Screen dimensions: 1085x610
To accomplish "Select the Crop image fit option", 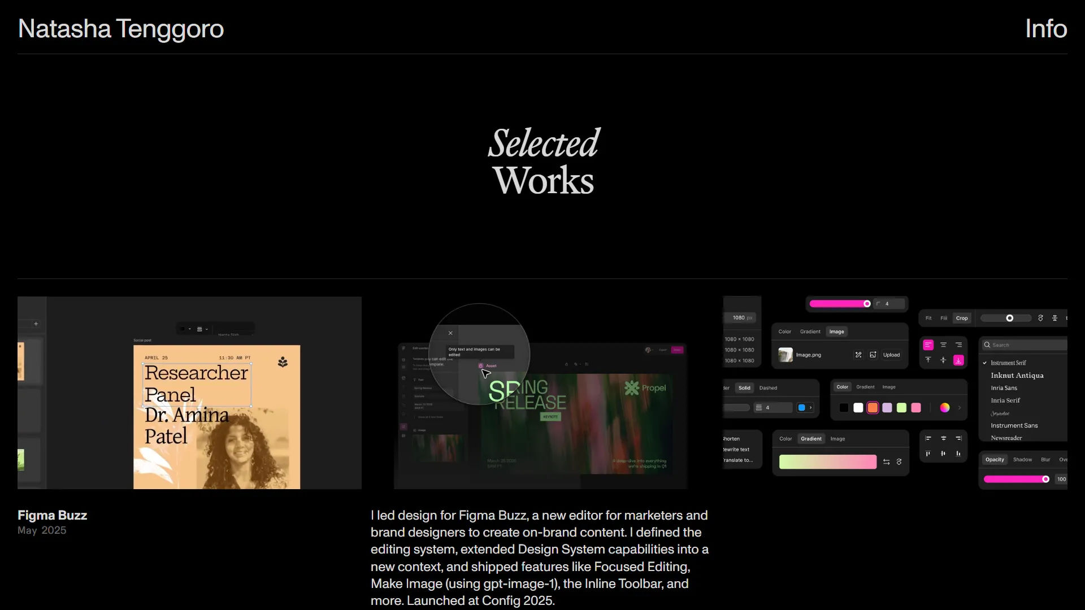I will coord(962,319).
